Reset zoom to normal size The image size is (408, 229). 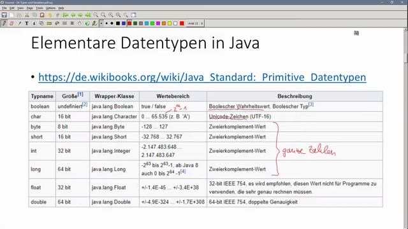point(119,15)
